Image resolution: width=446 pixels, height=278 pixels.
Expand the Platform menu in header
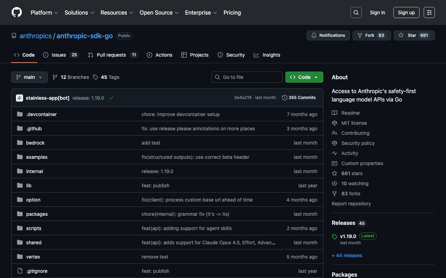pos(44,13)
